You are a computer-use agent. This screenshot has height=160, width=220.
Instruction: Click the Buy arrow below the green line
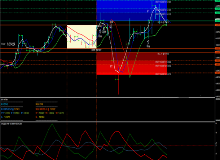coord(148,42)
